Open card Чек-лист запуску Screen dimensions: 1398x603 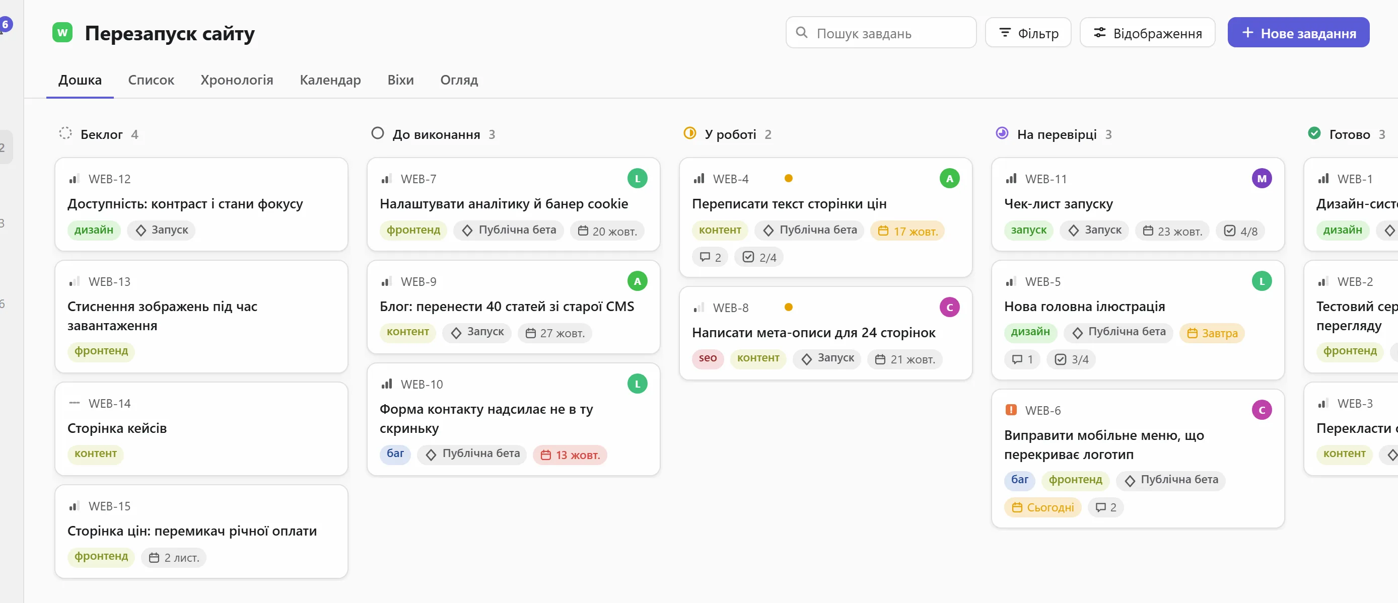[1138, 204]
